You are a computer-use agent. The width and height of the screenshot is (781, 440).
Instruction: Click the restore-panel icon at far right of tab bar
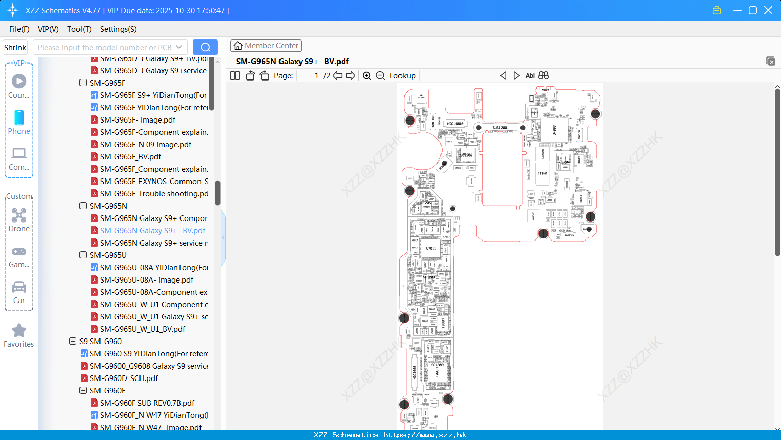tap(771, 61)
